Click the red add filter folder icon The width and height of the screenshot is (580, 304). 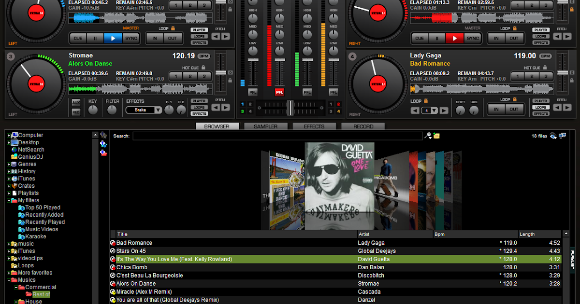[x=103, y=152]
